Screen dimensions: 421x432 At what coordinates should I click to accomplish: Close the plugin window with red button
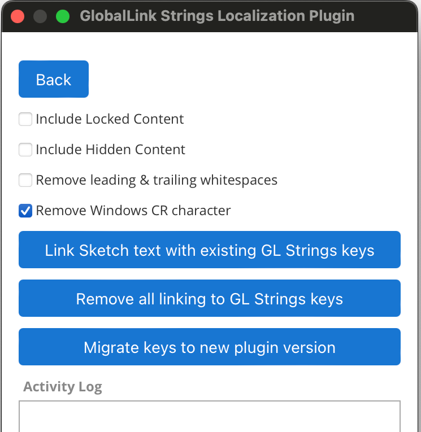click(18, 16)
